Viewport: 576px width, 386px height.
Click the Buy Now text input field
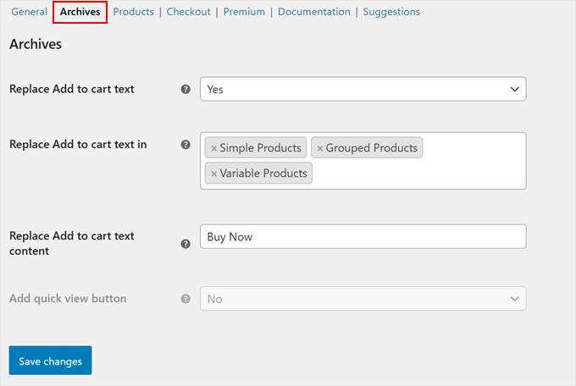[x=363, y=237]
